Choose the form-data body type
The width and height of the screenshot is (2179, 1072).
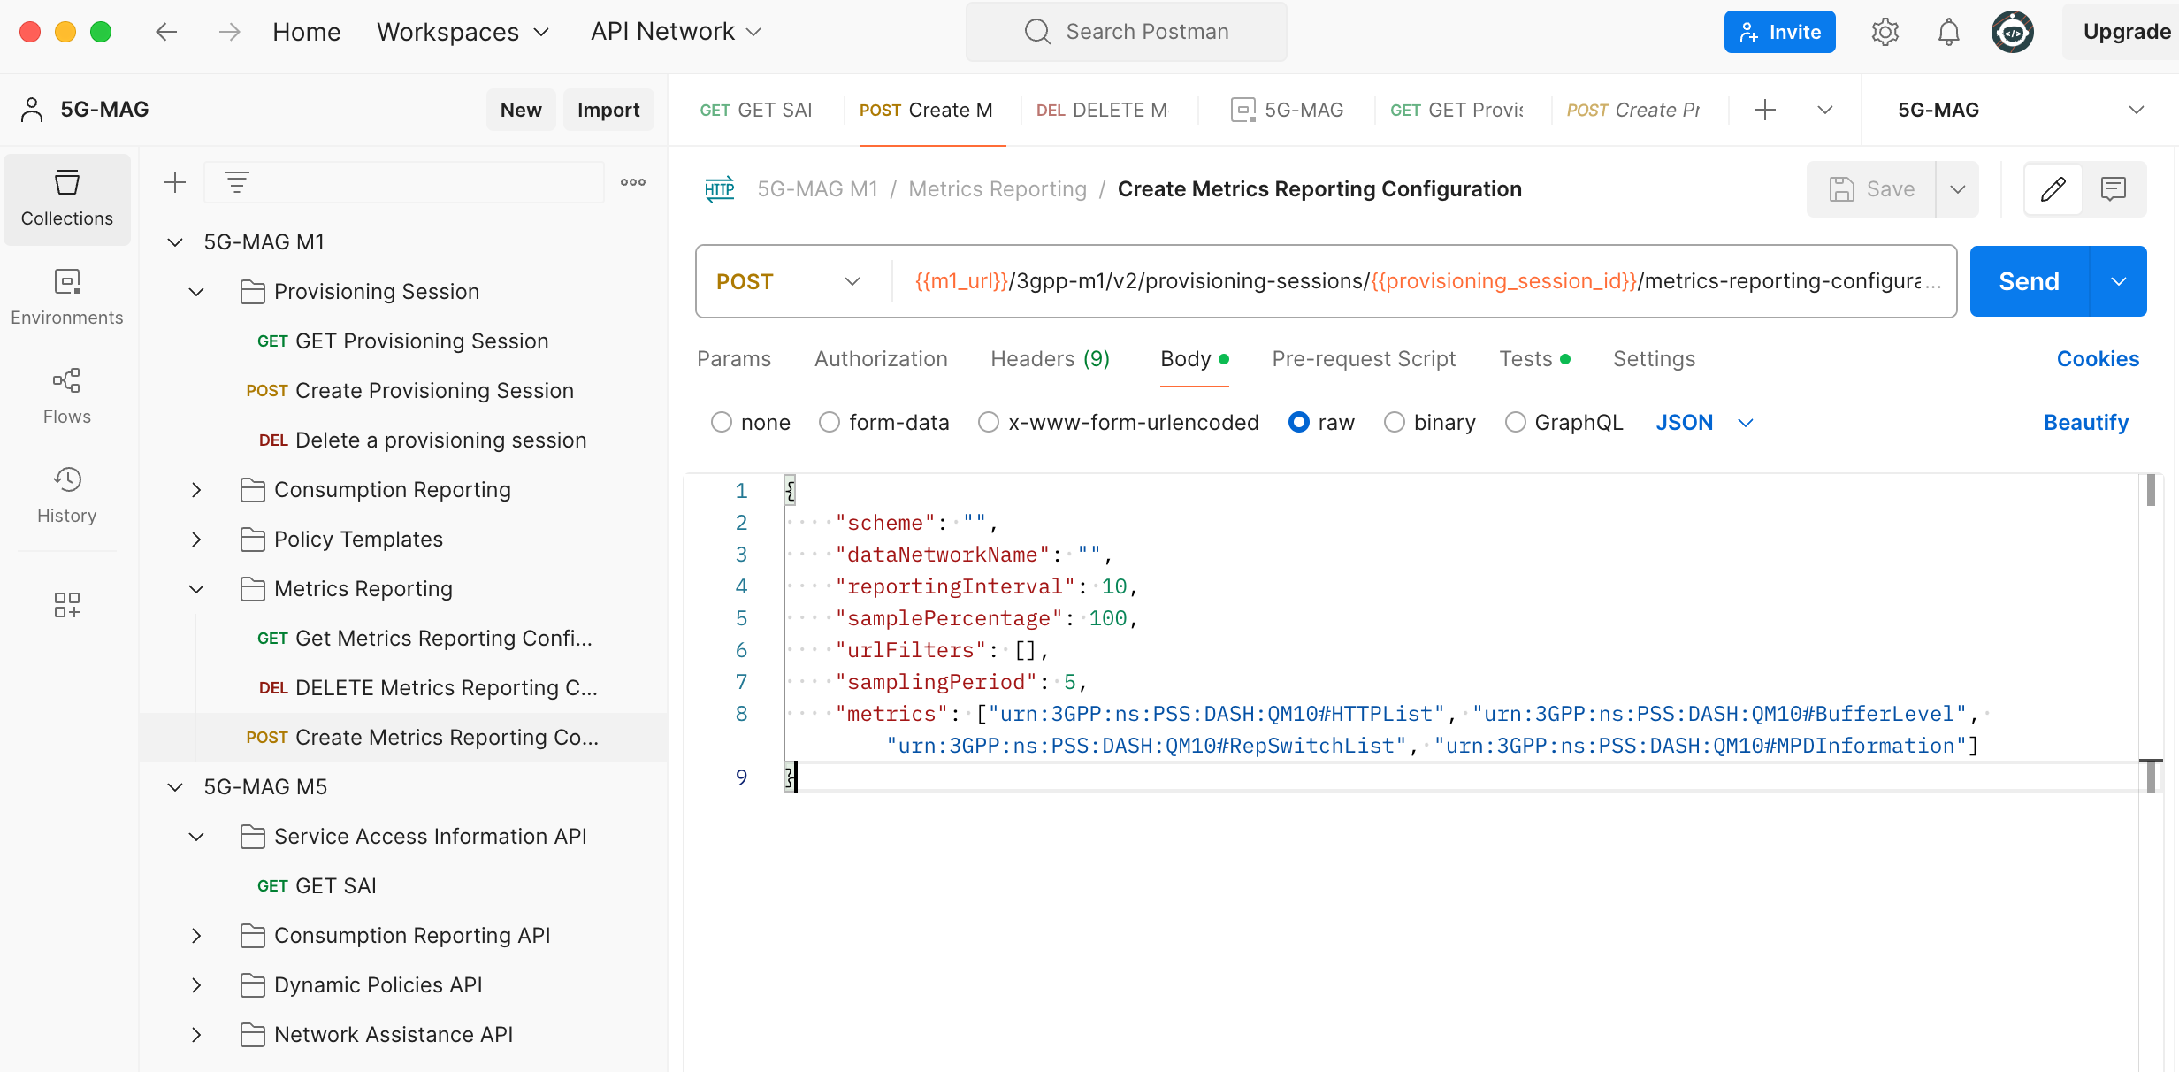[x=829, y=422]
